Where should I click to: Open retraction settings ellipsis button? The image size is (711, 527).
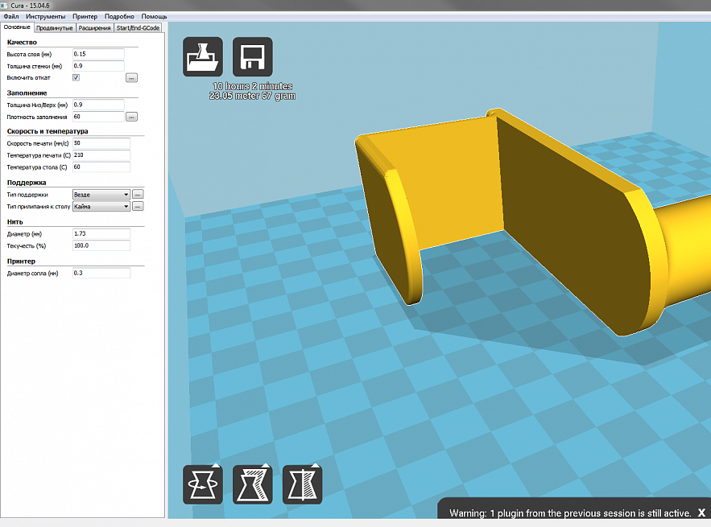coord(132,78)
